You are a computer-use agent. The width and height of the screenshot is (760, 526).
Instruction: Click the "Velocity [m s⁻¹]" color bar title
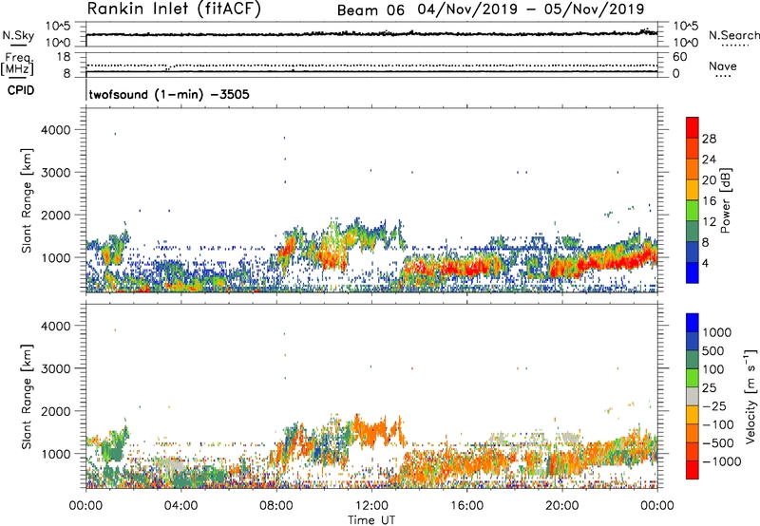point(750,396)
